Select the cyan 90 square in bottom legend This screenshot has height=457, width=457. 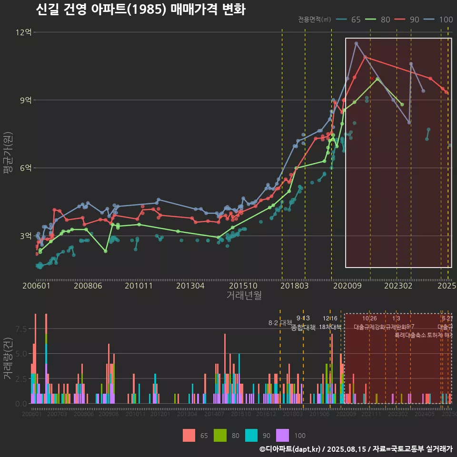tap(251, 436)
